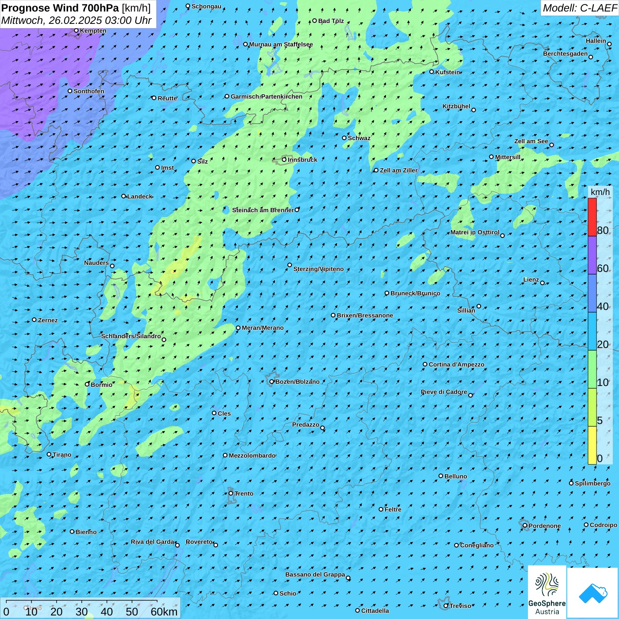Click the Berchtesgaden city label
Screen dimensions: 619x619
566,53
